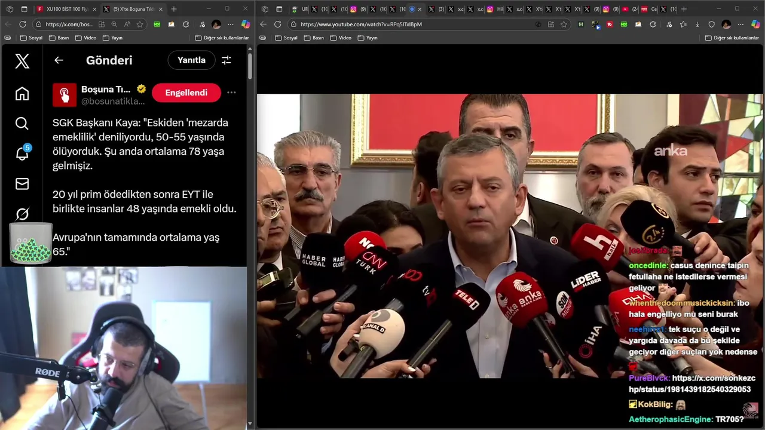This screenshot has height=430, width=765.
Task: Click the X page vertical scrollbar
Action: pyautogui.click(x=250, y=66)
